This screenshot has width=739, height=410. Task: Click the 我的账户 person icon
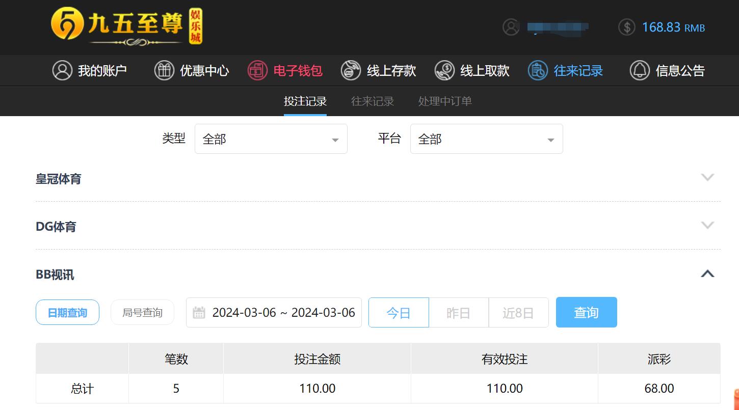point(62,70)
